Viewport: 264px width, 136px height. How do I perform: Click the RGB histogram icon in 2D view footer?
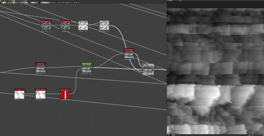point(174,135)
